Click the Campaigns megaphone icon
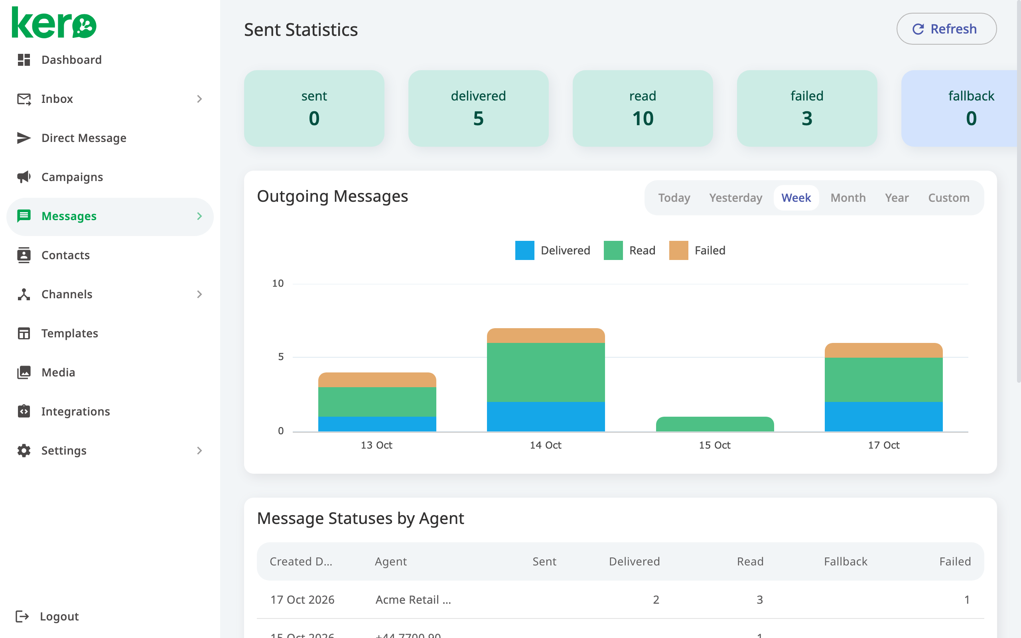 (24, 177)
